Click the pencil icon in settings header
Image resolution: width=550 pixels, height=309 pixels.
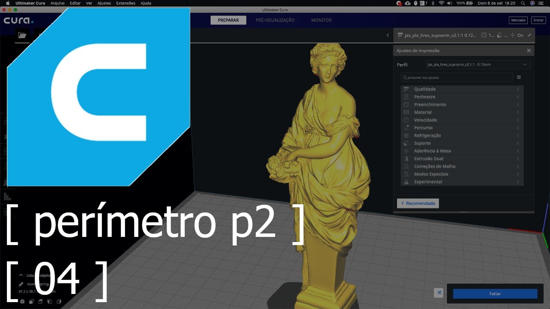[x=529, y=35]
